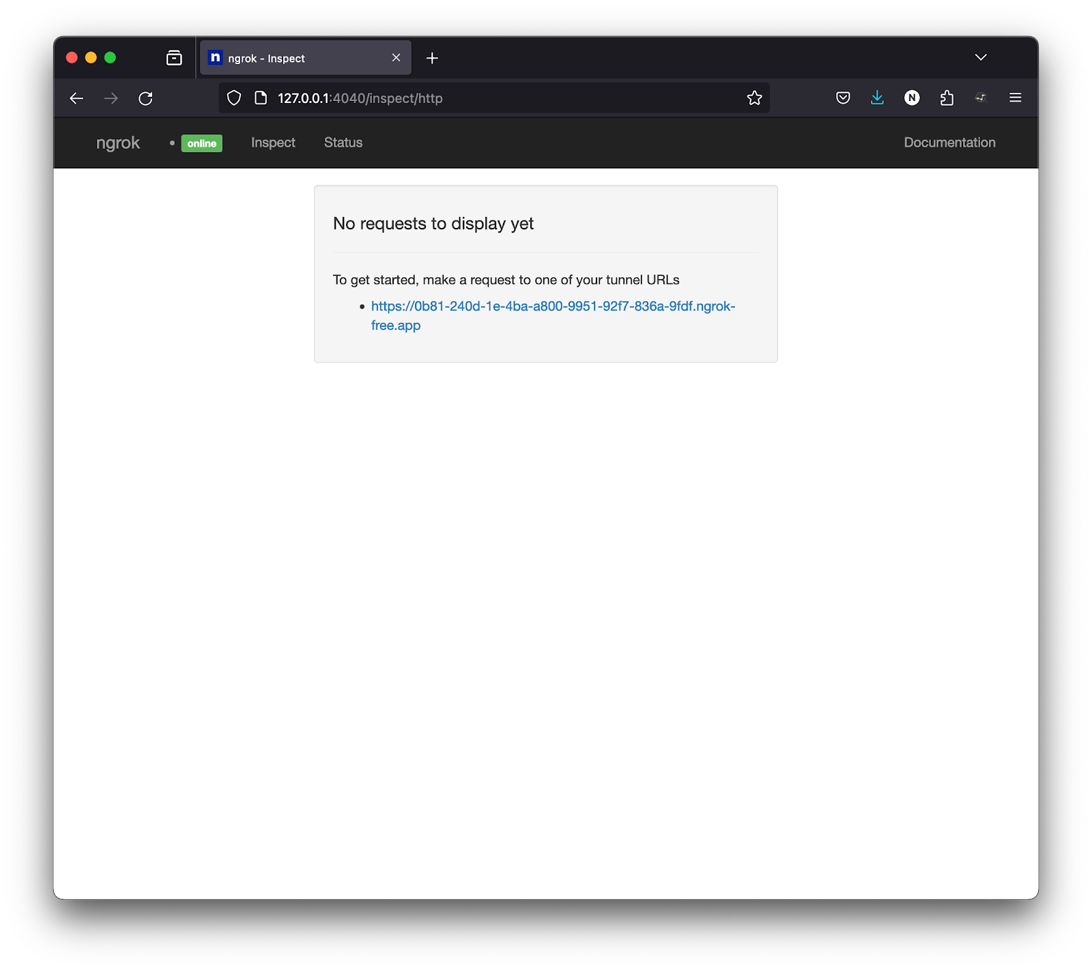The height and width of the screenshot is (970, 1092).
Task: Open the extensions puzzle menu
Action: [947, 98]
